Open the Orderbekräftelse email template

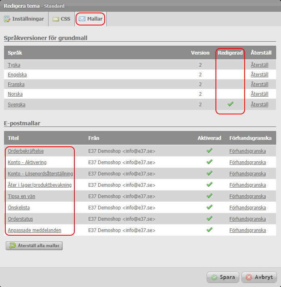[x=25, y=151]
